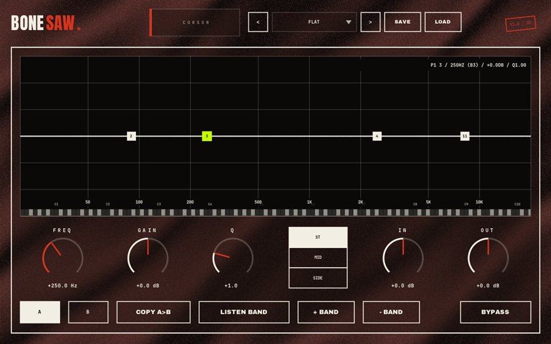The image size is (551, 344).
Task: Click the +0.0 dB value under GAIN
Action: (x=148, y=286)
